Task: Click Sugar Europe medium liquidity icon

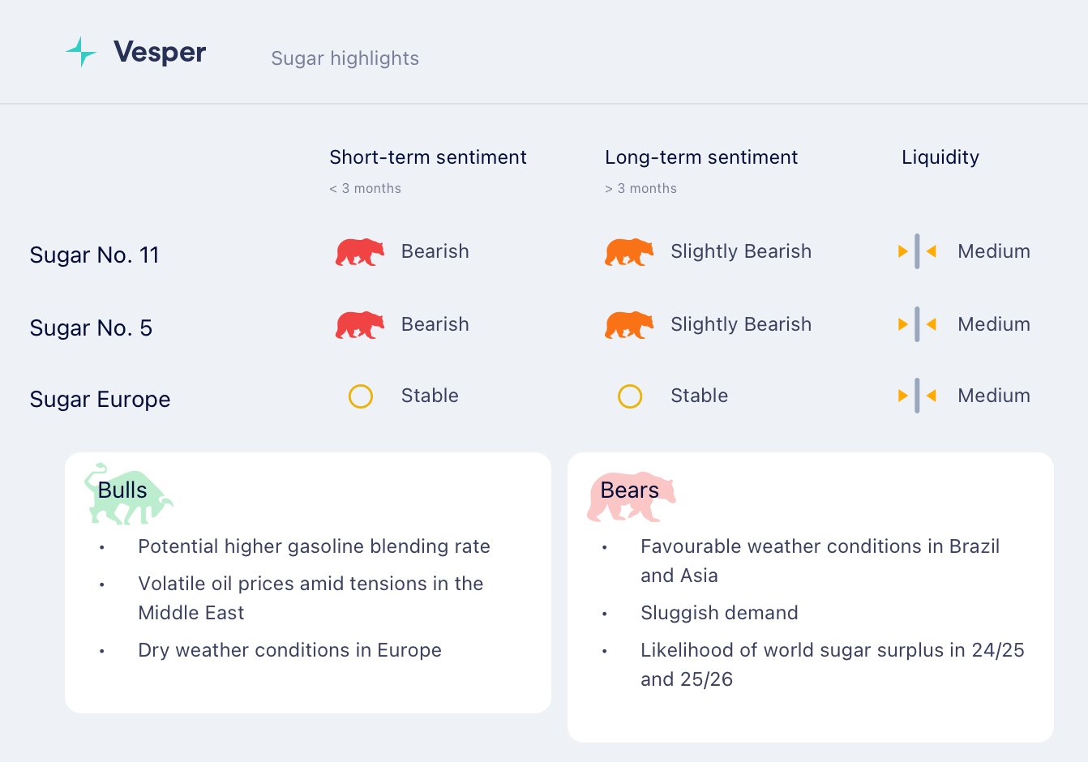Action: click(917, 396)
